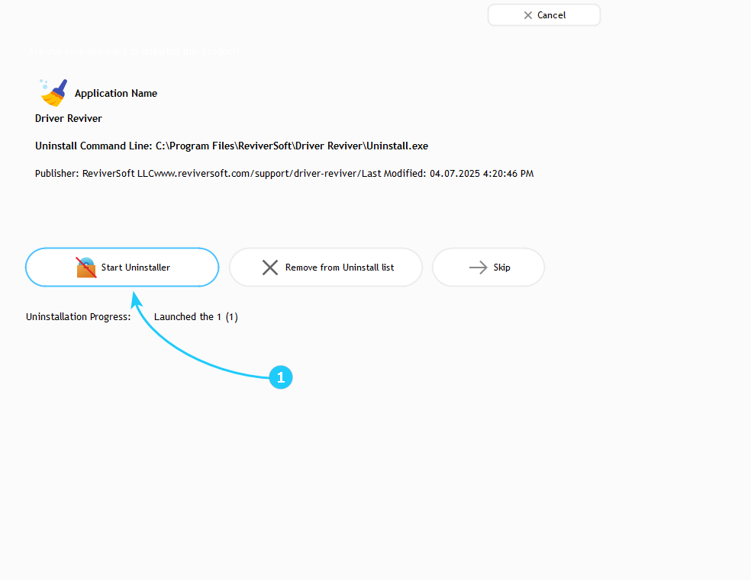Choose Remove from Uninstall list
751x580 pixels.
[326, 268]
